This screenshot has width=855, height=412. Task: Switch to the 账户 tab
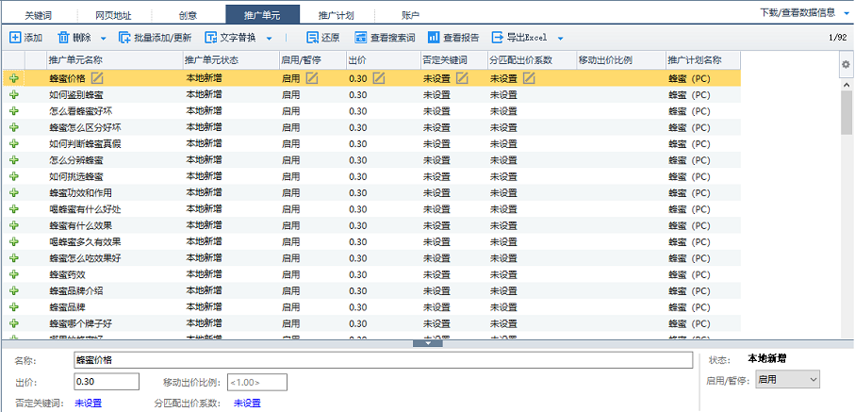[411, 15]
